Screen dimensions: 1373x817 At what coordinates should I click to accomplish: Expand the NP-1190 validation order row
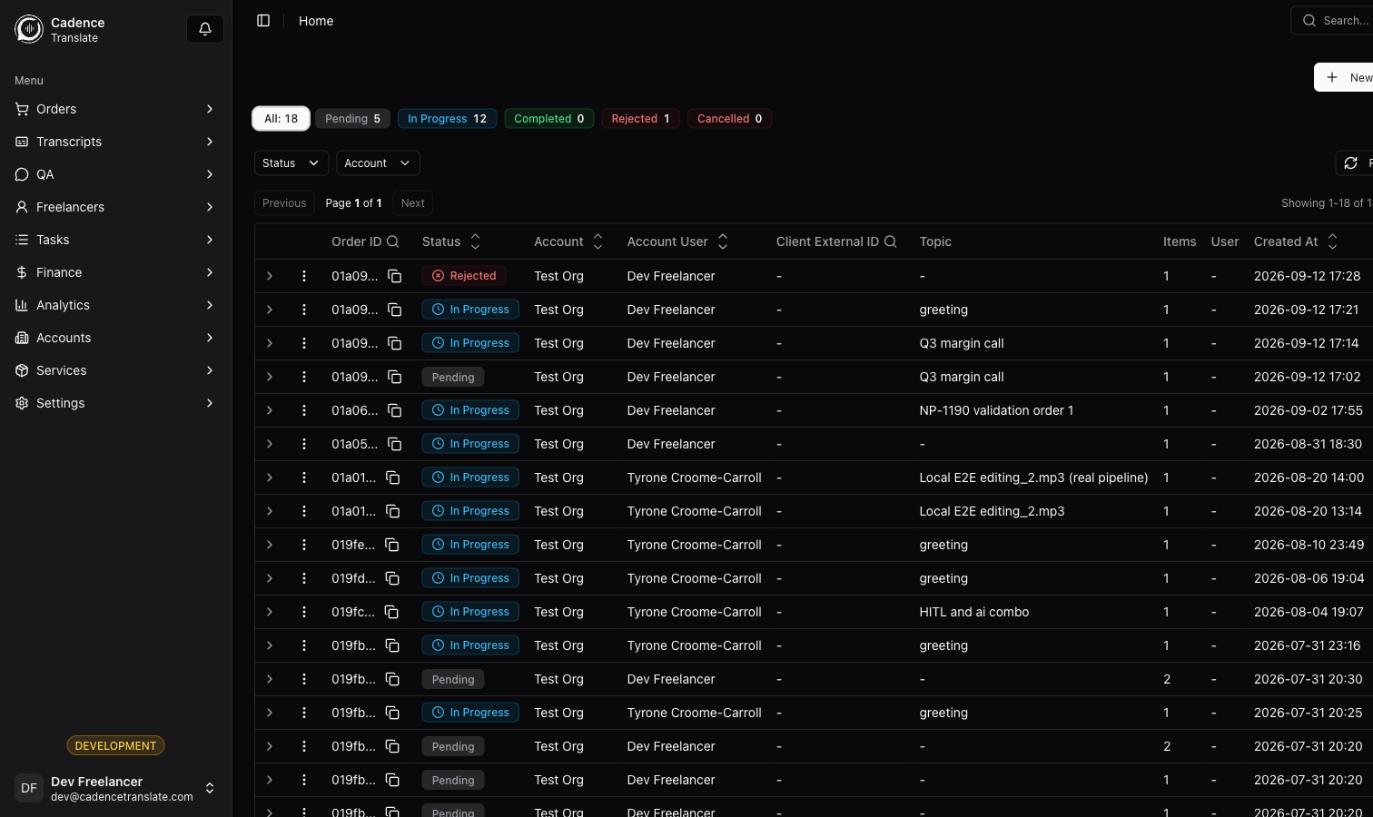270,410
